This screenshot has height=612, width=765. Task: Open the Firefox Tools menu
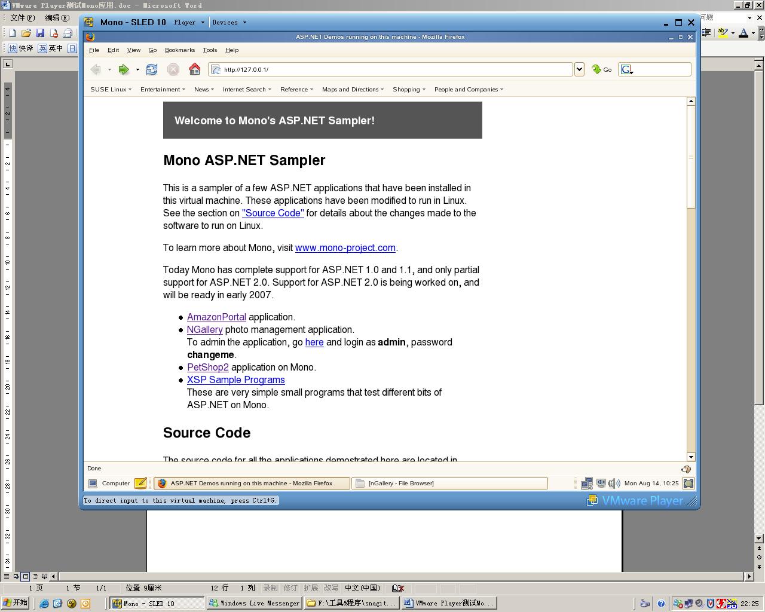pyautogui.click(x=210, y=50)
